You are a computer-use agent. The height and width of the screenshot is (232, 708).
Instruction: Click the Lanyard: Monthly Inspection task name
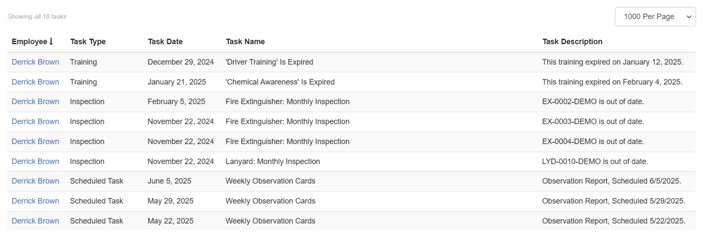pyautogui.click(x=273, y=162)
